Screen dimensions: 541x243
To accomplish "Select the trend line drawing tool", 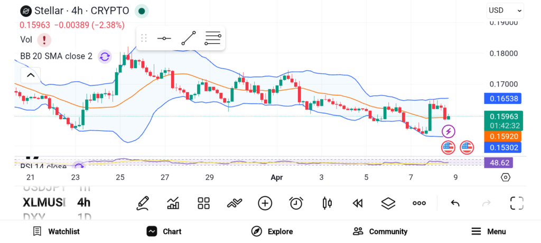I will [x=189, y=38].
